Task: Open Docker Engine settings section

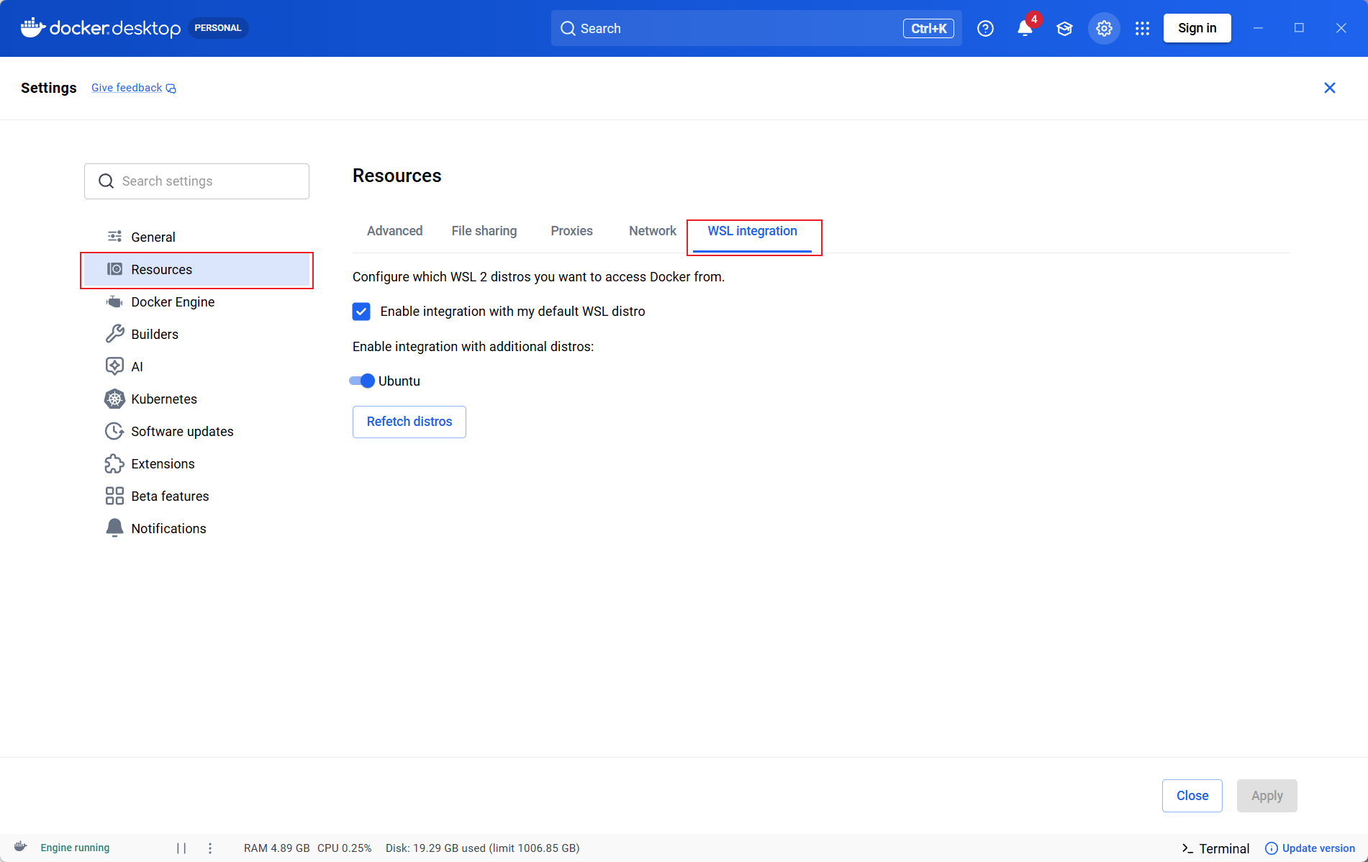Action: tap(196, 301)
